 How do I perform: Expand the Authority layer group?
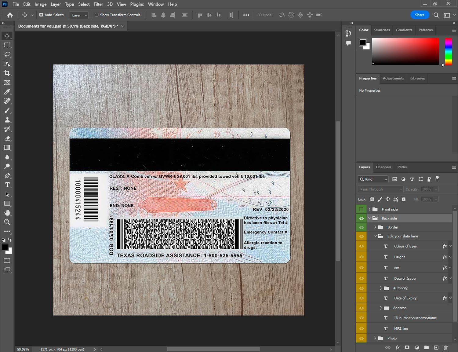point(381,288)
